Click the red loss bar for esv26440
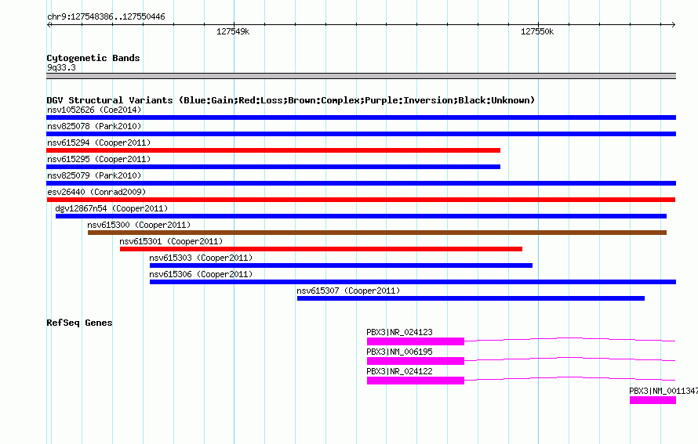The image size is (698, 444). pos(361,200)
